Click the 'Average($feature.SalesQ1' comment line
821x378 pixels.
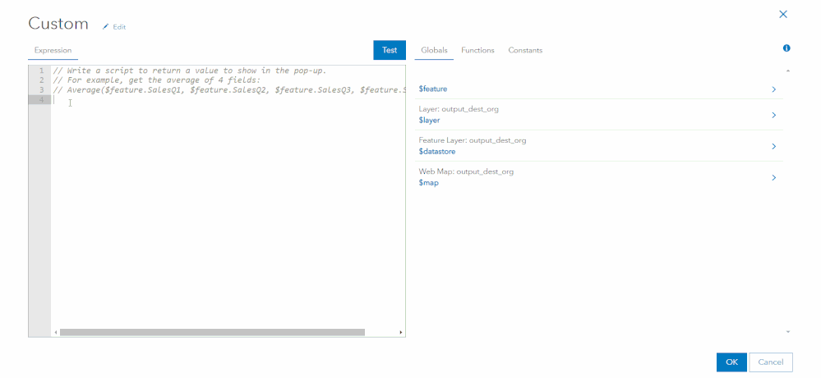click(228, 90)
